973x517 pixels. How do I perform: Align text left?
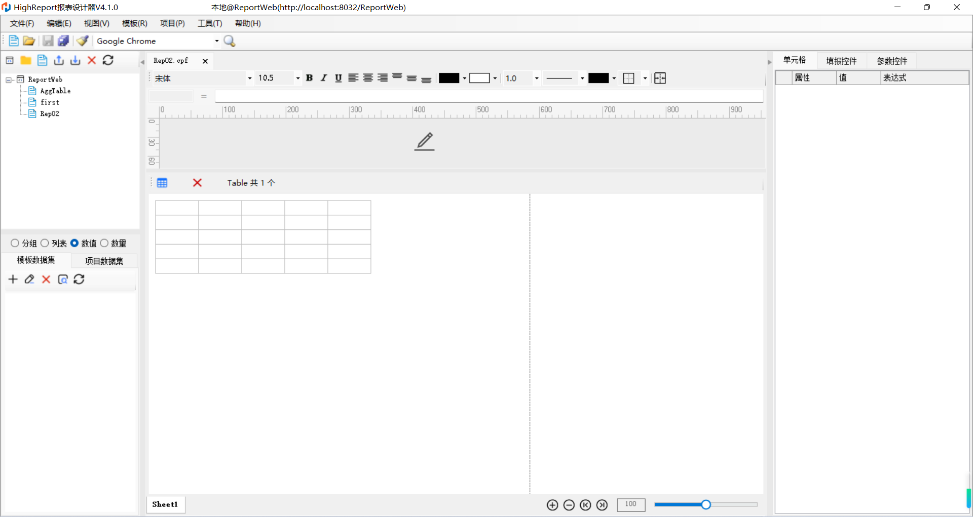[353, 78]
